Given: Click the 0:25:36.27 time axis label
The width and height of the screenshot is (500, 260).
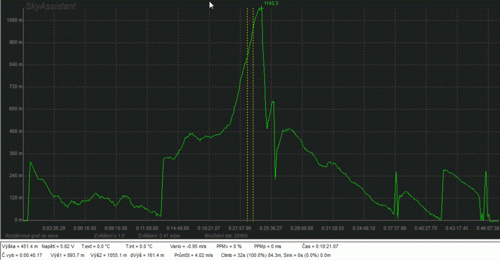Looking at the screenshot, I should 271,228.
